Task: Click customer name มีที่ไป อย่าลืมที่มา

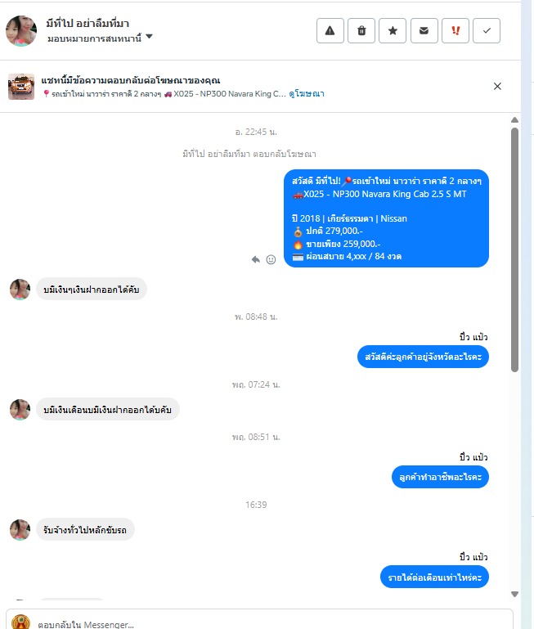Action: pos(88,23)
